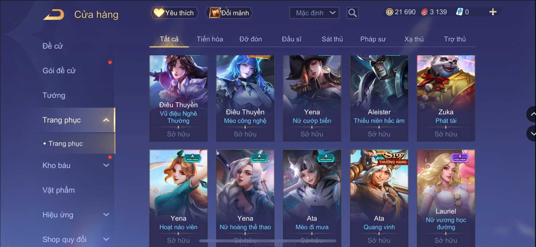536x247 pixels.
Task: Click the red ruby currency icon
Action: pyautogui.click(x=424, y=12)
